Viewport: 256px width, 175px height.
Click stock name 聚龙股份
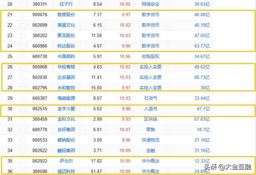(x=66, y=36)
